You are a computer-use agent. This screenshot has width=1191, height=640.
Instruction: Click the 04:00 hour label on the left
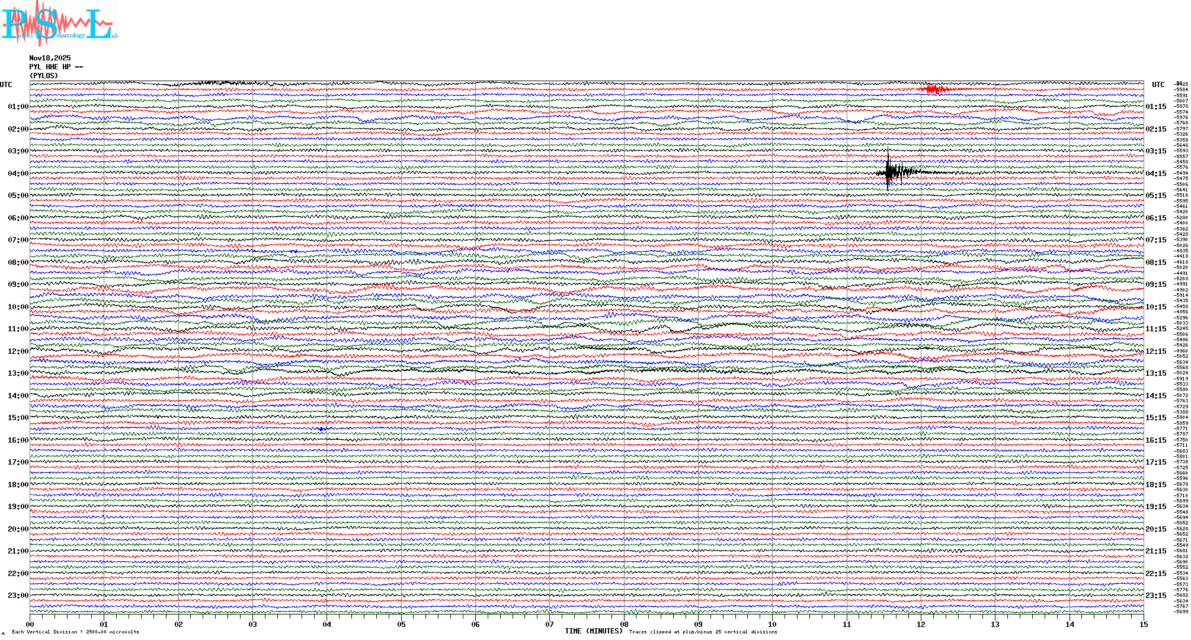point(18,174)
